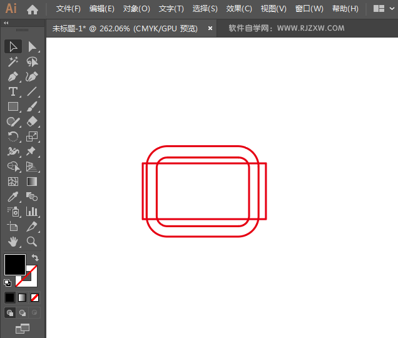Viewport: 398px width, 338px height.
Task: Close the 未标题-1* document tab
Action: pos(210,28)
